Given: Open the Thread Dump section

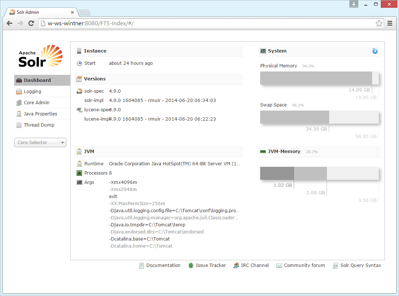Looking at the screenshot, I should click(39, 125).
